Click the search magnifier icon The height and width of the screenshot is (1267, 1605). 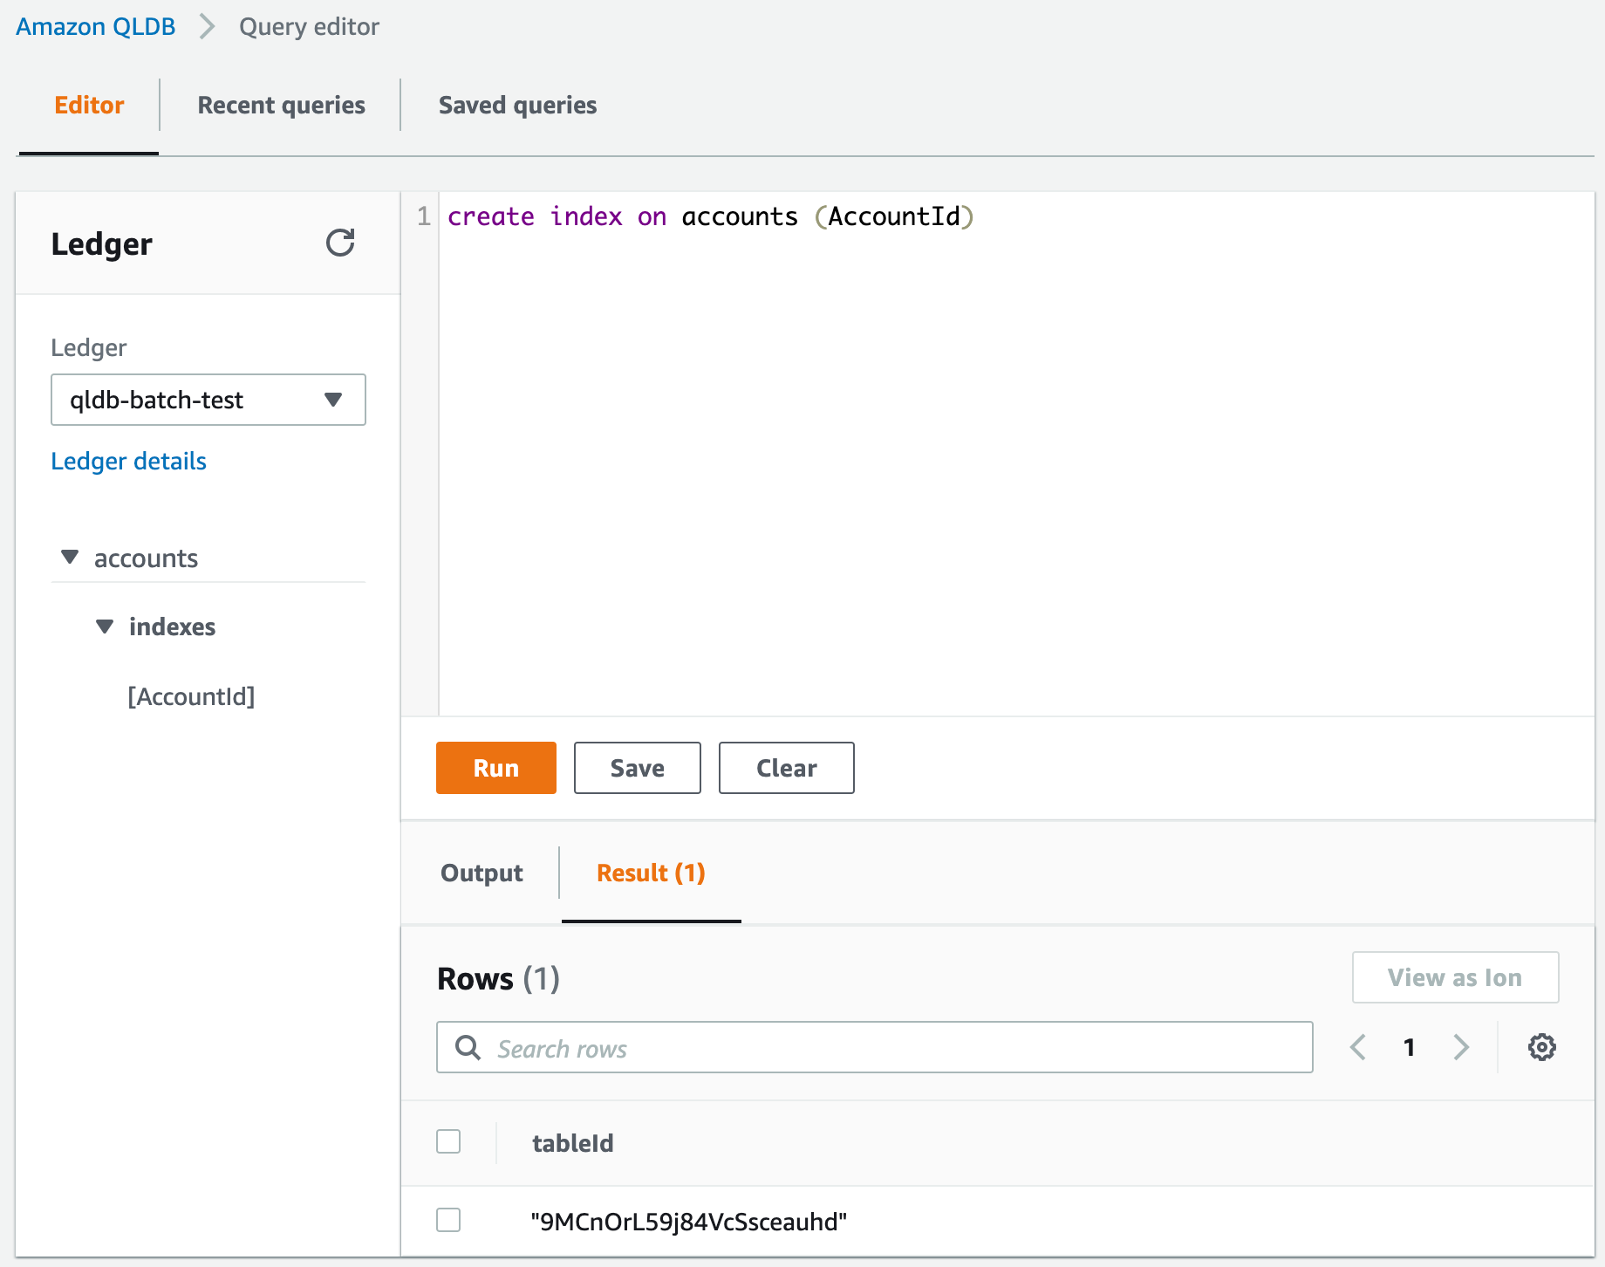pyautogui.click(x=468, y=1047)
